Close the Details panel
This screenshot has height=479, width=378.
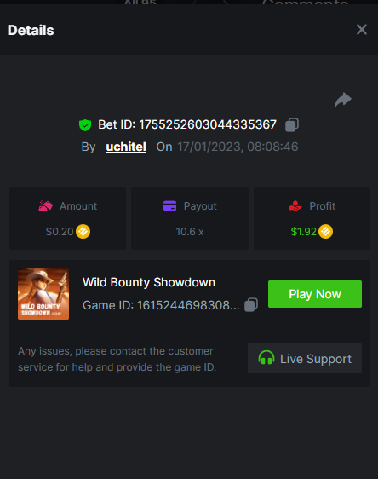point(362,30)
